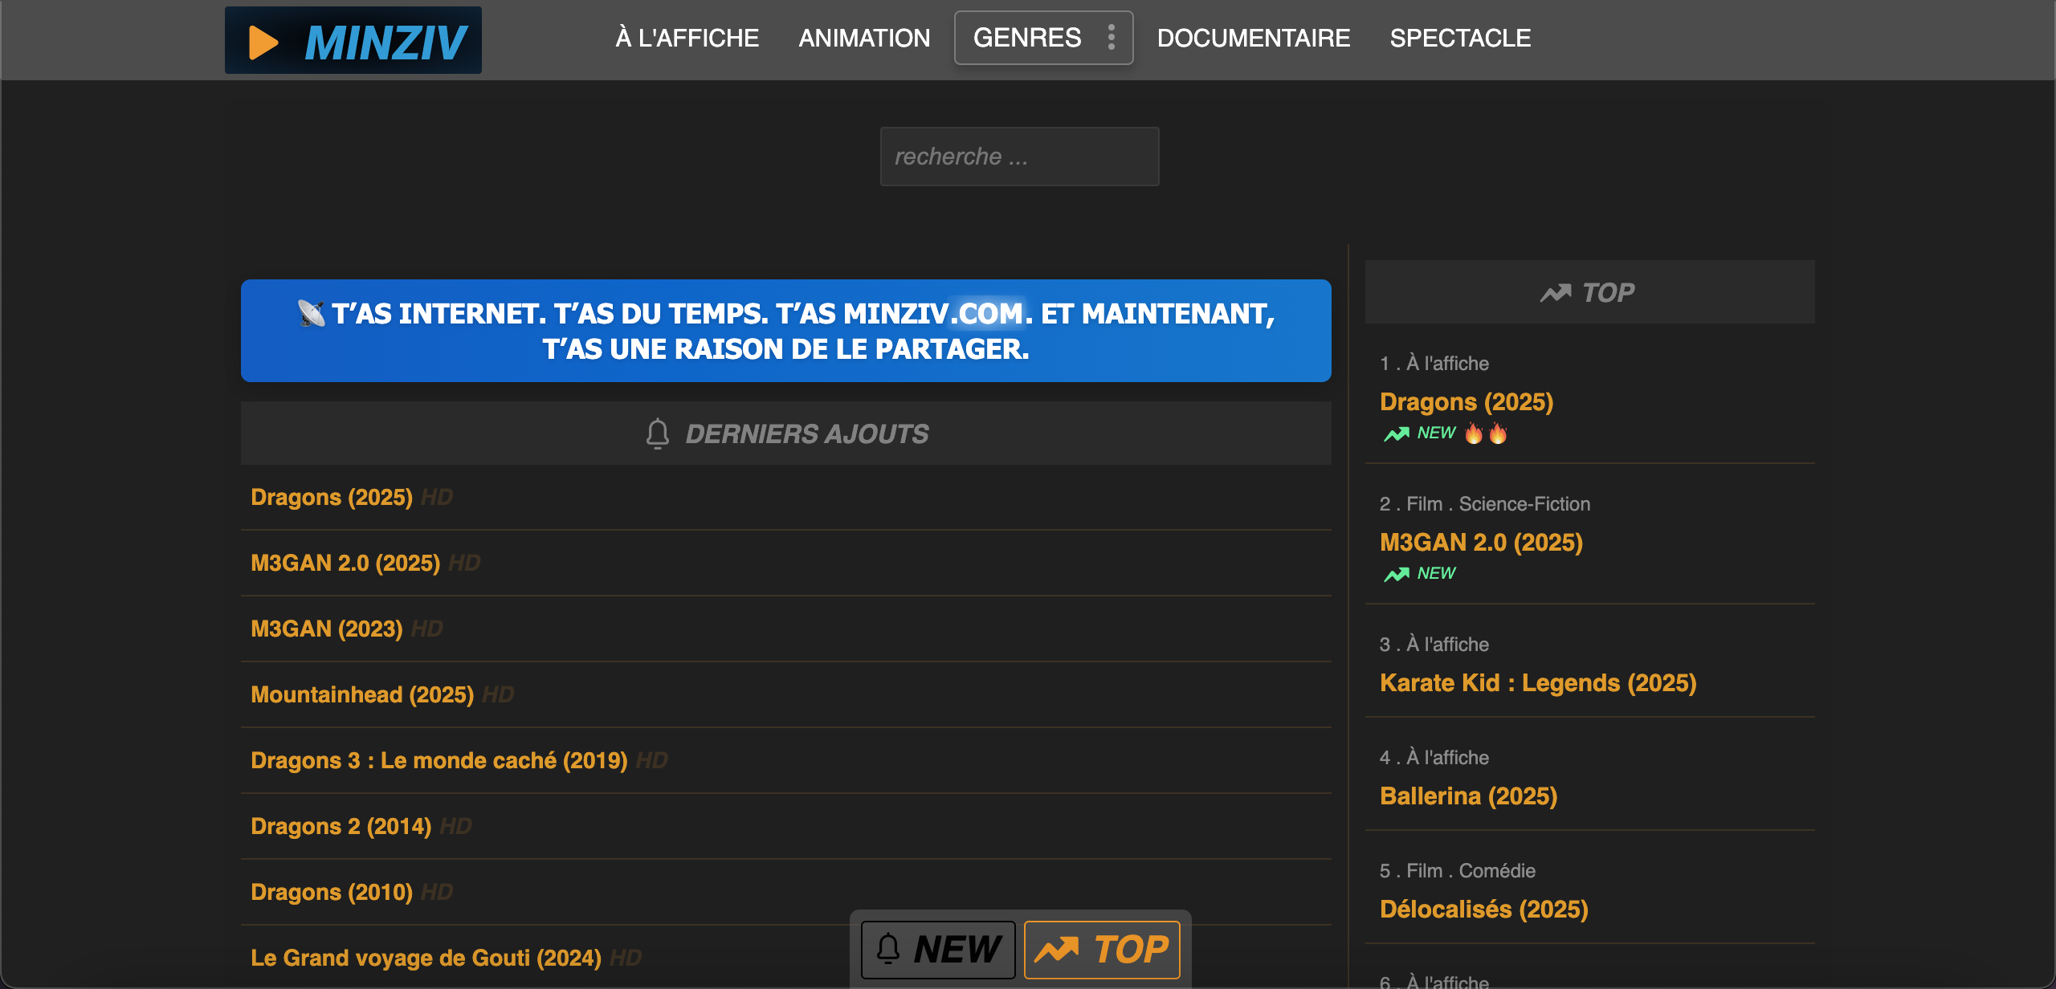Screen dimensions: 2056x989
Task: Open the DOCUMENTAIRE section
Action: click(1254, 38)
